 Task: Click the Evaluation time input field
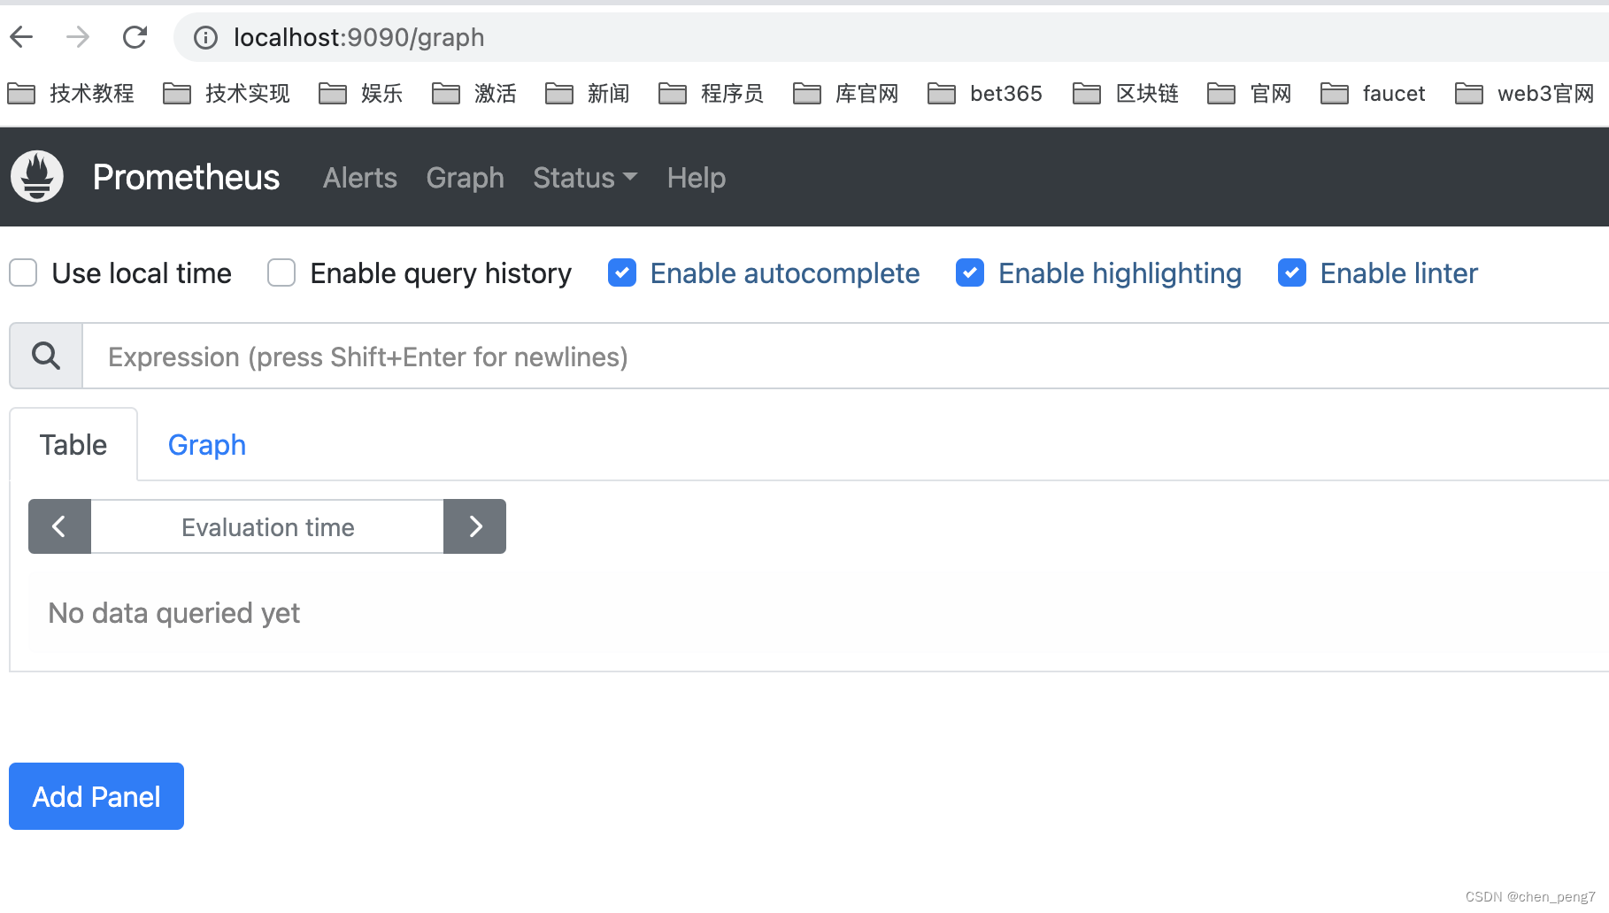267,526
